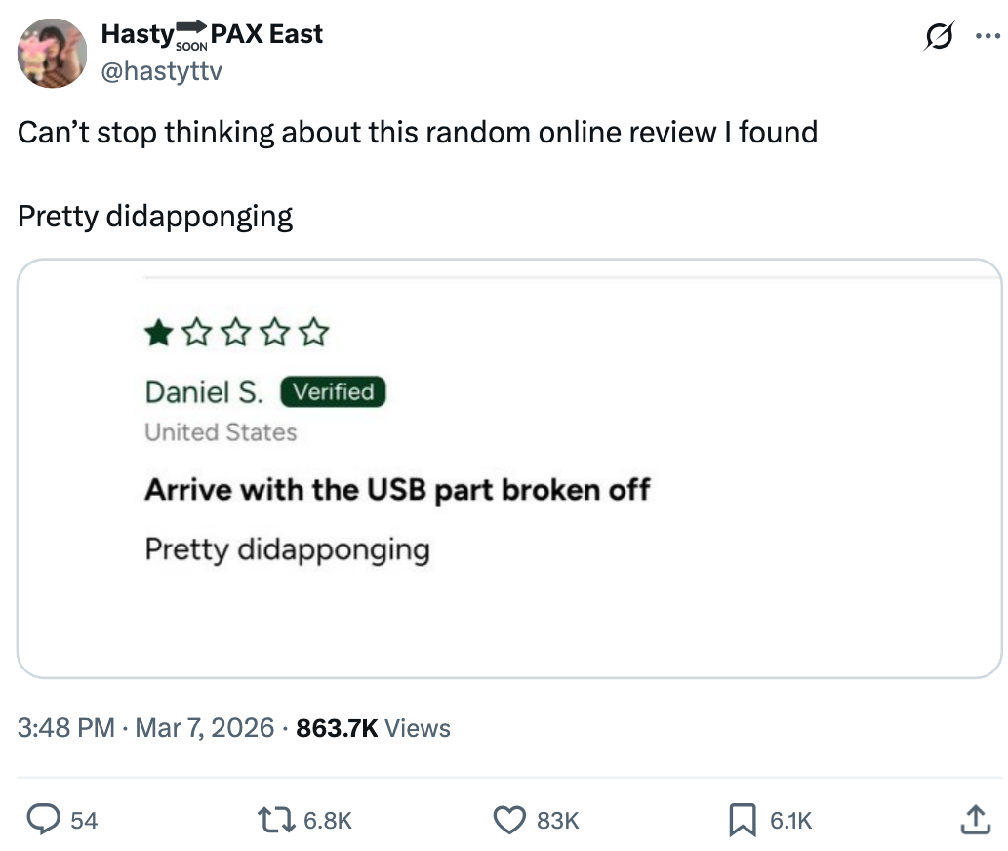This screenshot has width=1008, height=851.
Task: Open Hasty's profile avatar
Action: point(53,53)
